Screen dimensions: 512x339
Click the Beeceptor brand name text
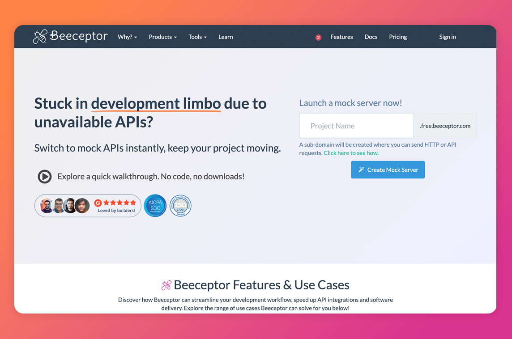pos(79,36)
